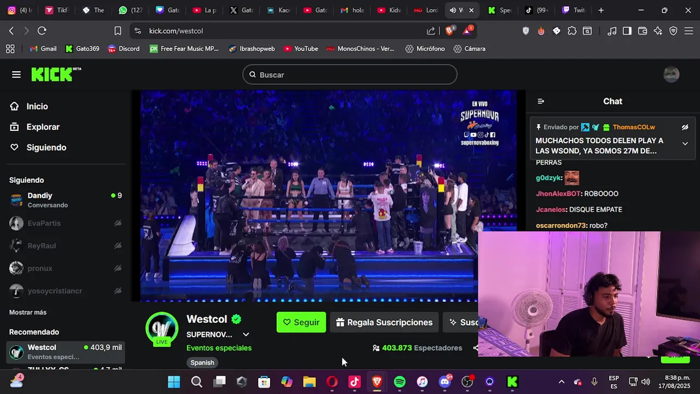Open Micrófono settings bookmark

coord(425,49)
